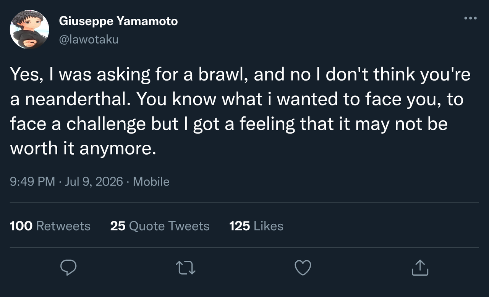Open the three-dot more options menu
489x297 pixels.
click(470, 18)
